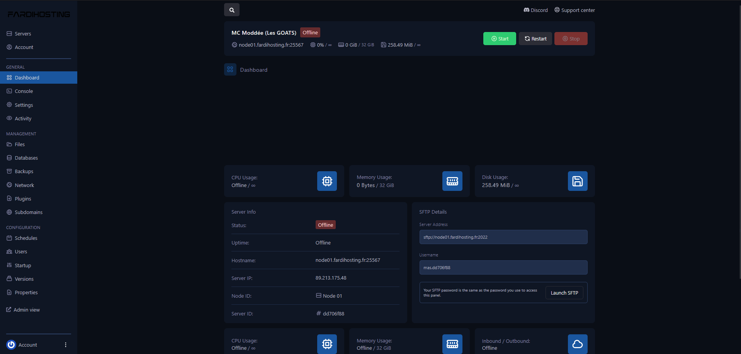Switch to Admin view
Screen dimensions: 741x354
coord(23,310)
